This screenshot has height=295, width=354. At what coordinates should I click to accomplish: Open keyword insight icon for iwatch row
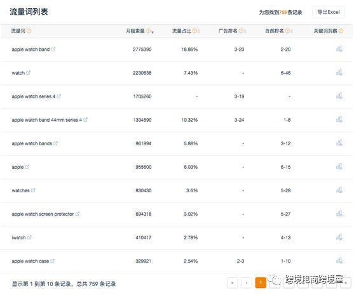[x=339, y=237]
